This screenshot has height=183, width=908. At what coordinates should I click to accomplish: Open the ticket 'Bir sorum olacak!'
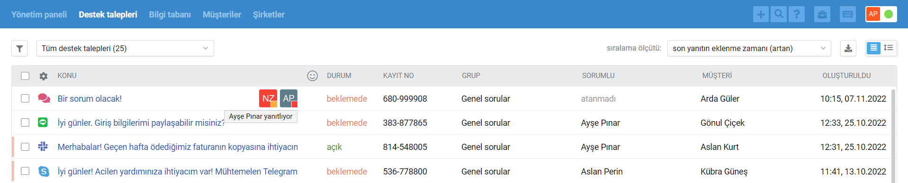(90, 99)
